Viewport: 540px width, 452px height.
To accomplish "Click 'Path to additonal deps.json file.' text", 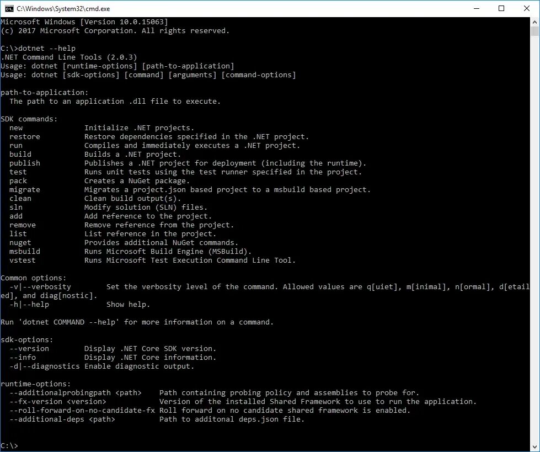I will [x=232, y=419].
